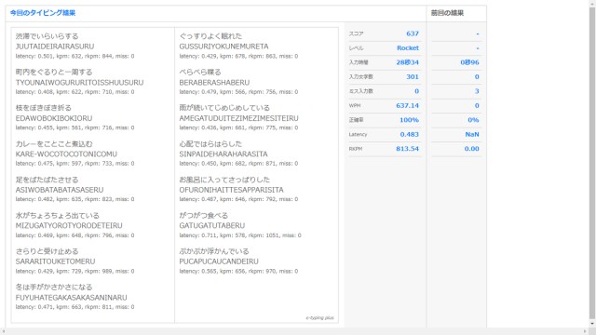596x335 pixels.
Task: Click the romaji line KARE-WOCOTOCOTONICOMU
Action: pyautogui.click(x=66, y=154)
